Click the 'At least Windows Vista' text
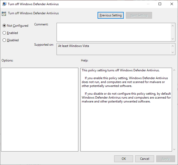Screen dimensions: 178x165 pyautogui.click(x=74, y=46)
